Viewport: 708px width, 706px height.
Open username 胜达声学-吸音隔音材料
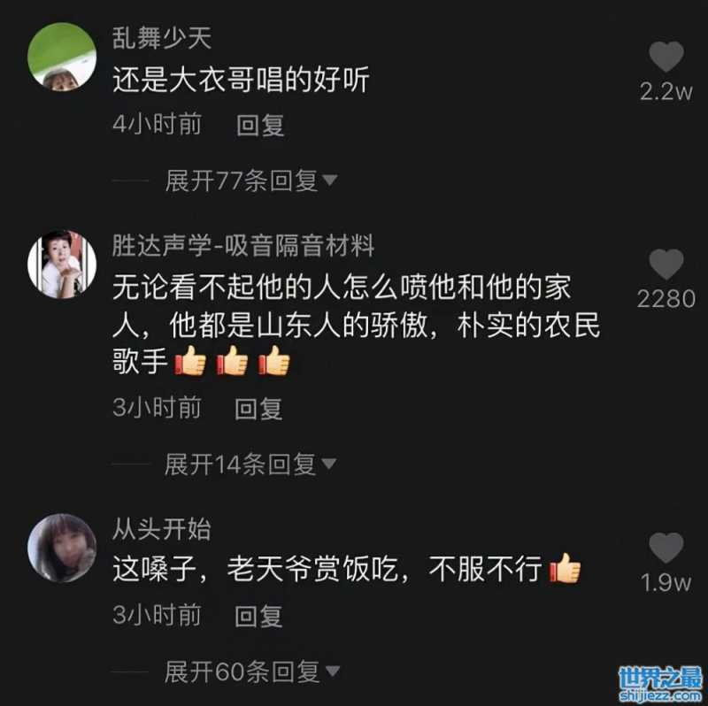(x=242, y=246)
